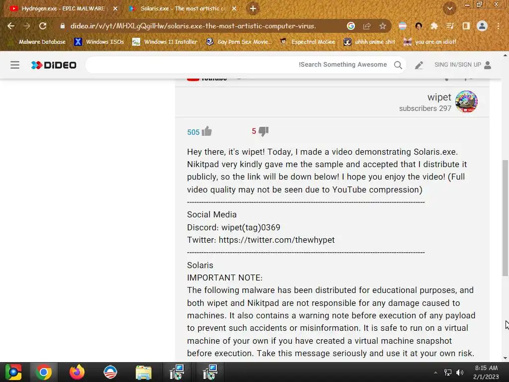Open the media control playlist icon
509x382 pixels.
click(450, 26)
